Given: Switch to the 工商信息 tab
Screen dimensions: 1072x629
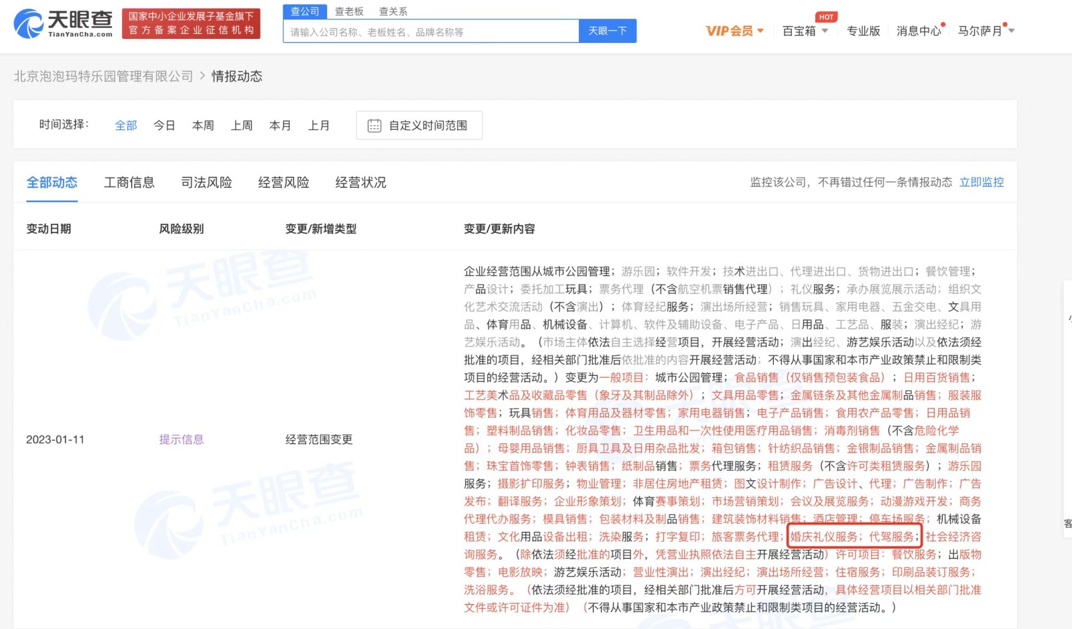Looking at the screenshot, I should [x=129, y=182].
